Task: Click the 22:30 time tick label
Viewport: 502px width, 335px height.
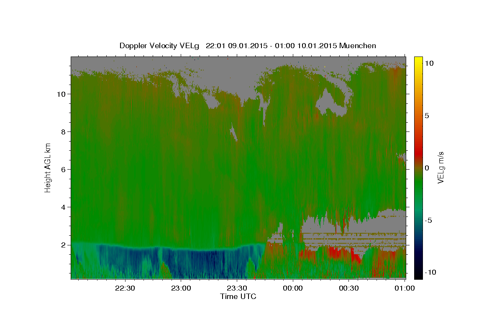Action: click(x=125, y=288)
